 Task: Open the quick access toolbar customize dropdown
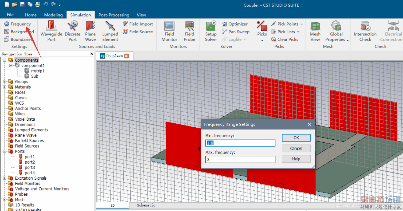[x=60, y=5]
